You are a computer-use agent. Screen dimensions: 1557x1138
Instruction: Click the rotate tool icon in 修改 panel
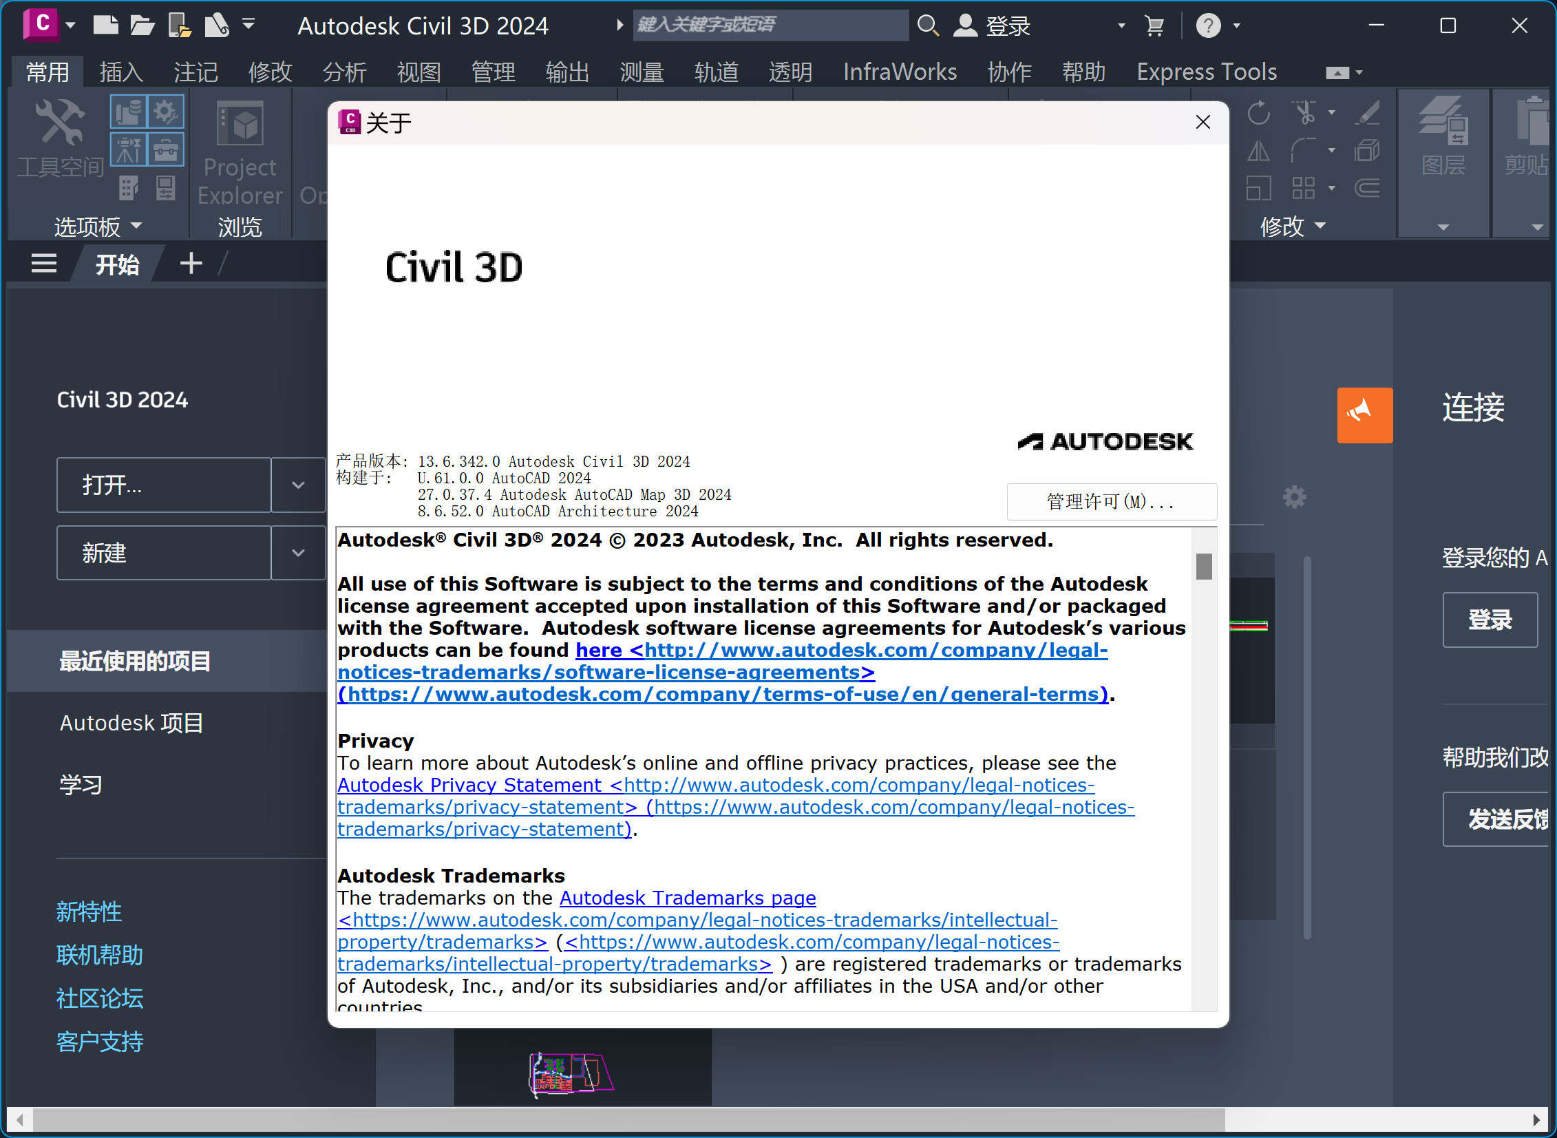pos(1258,112)
